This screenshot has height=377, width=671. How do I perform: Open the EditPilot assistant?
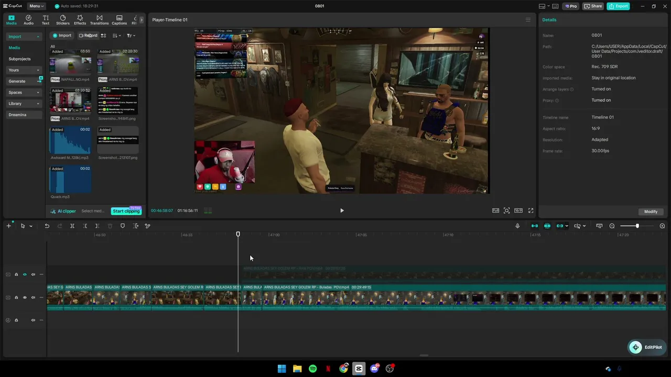click(x=647, y=347)
